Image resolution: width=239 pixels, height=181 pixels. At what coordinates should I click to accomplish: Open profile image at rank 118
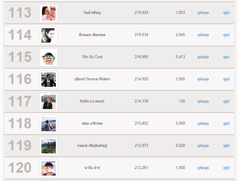48,124
